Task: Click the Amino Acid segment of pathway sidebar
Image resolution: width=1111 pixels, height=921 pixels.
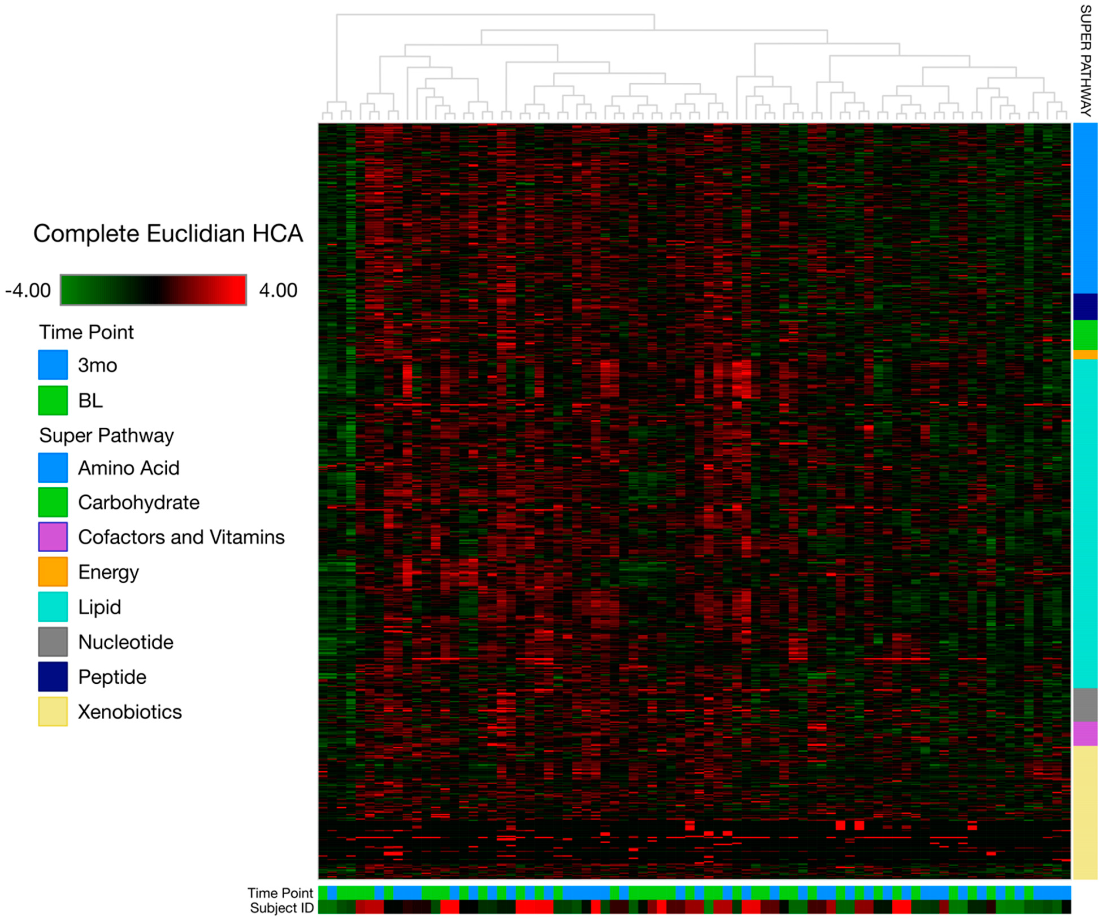Action: click(x=1085, y=208)
